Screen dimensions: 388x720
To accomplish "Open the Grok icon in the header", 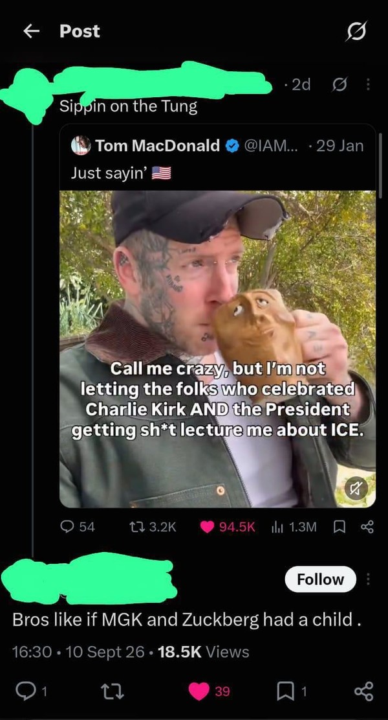I will point(356,31).
